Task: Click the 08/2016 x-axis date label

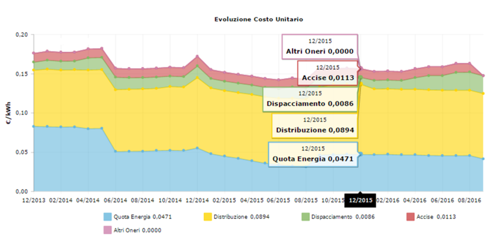Action: (469, 200)
